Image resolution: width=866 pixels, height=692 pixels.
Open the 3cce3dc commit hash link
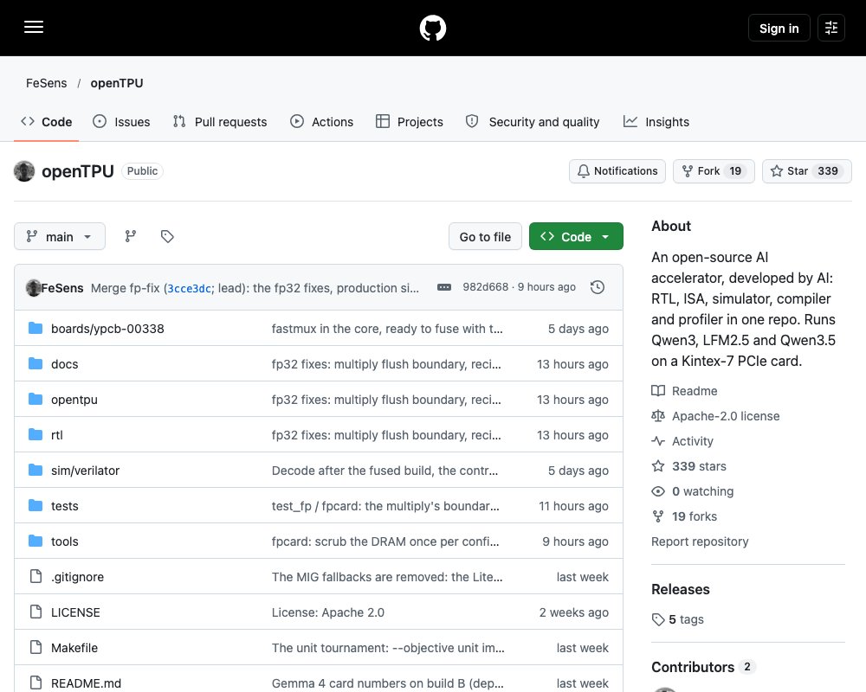(x=189, y=288)
